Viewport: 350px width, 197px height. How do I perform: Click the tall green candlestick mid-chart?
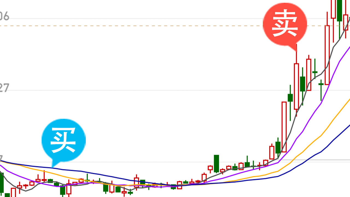tap(216, 164)
